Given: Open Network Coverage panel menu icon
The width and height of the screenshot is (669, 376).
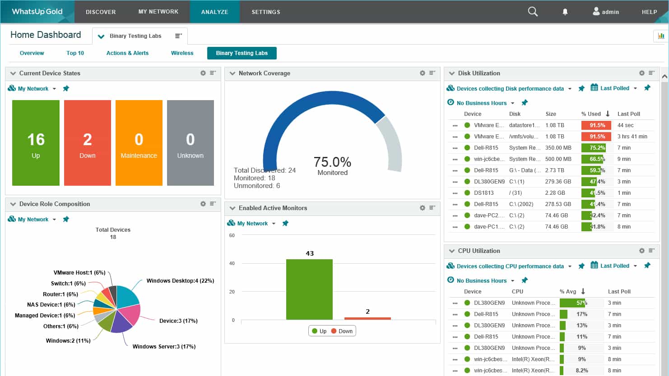Looking at the screenshot, I should pos(432,73).
